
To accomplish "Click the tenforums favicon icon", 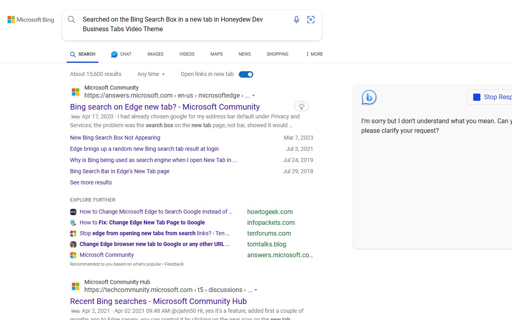I will click(73, 234).
